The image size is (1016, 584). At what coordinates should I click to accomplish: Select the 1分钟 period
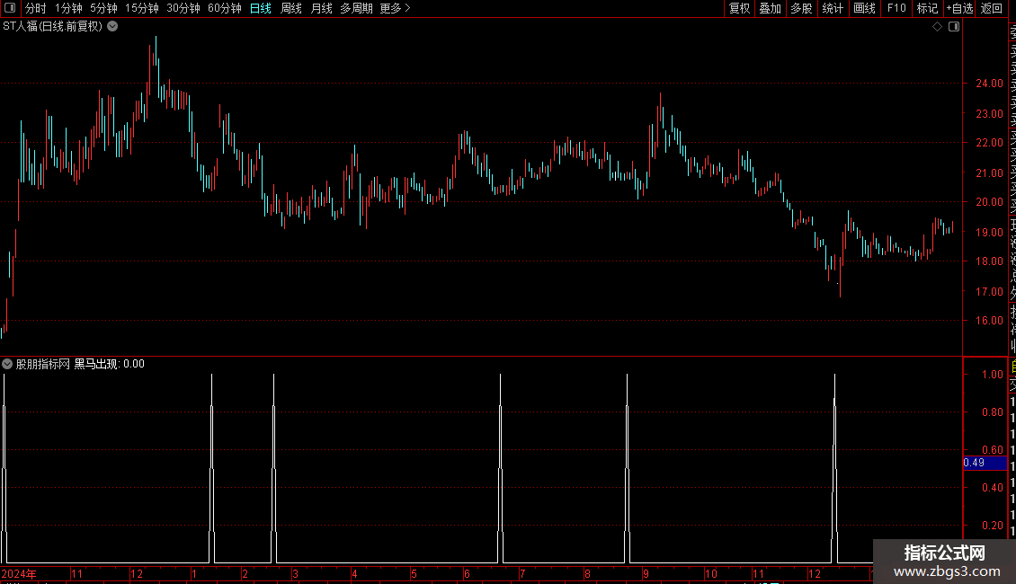(x=68, y=8)
